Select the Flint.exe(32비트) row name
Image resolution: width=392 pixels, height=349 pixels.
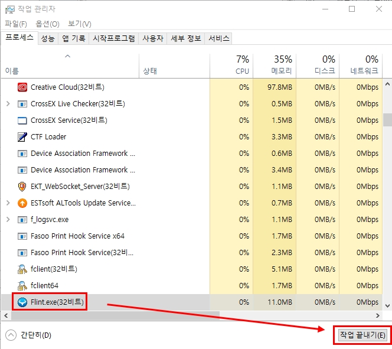(57, 302)
